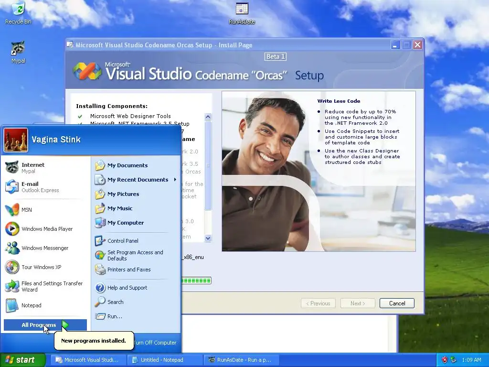Switch to Microsoft Visual Studio taskbar item

coord(89,360)
